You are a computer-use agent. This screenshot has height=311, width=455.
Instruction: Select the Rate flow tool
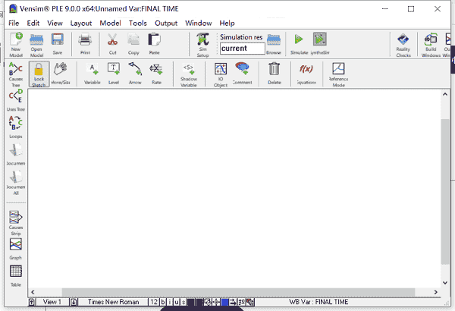(x=156, y=73)
